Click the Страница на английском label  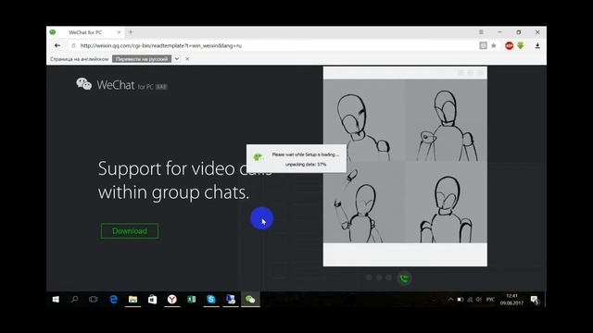[x=80, y=59]
